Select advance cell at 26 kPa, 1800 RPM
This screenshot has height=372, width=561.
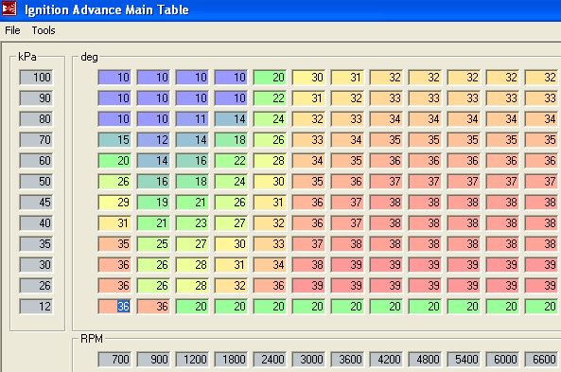click(231, 285)
